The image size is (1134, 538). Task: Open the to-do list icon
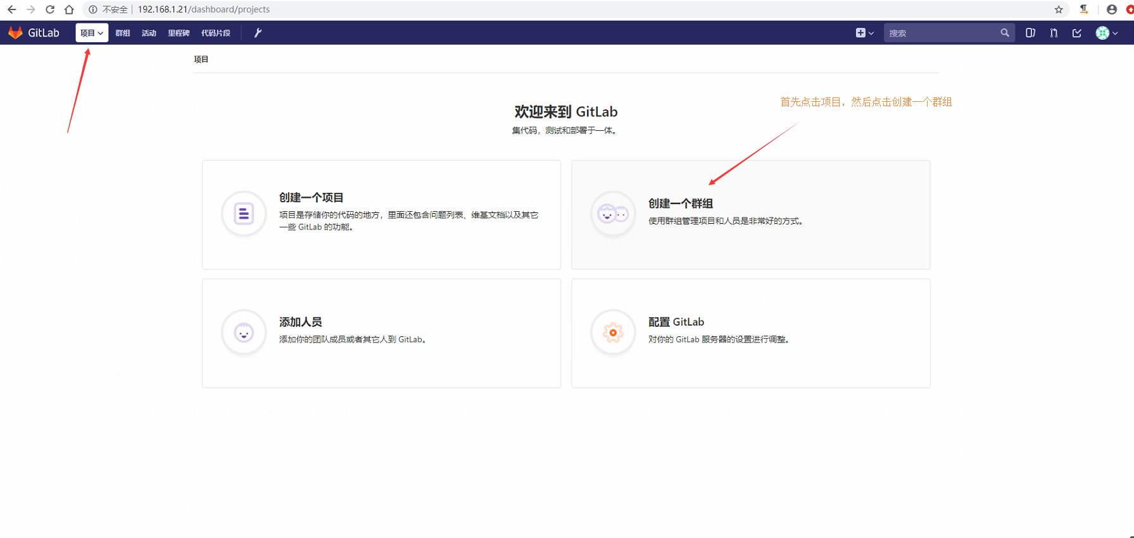click(x=1077, y=33)
